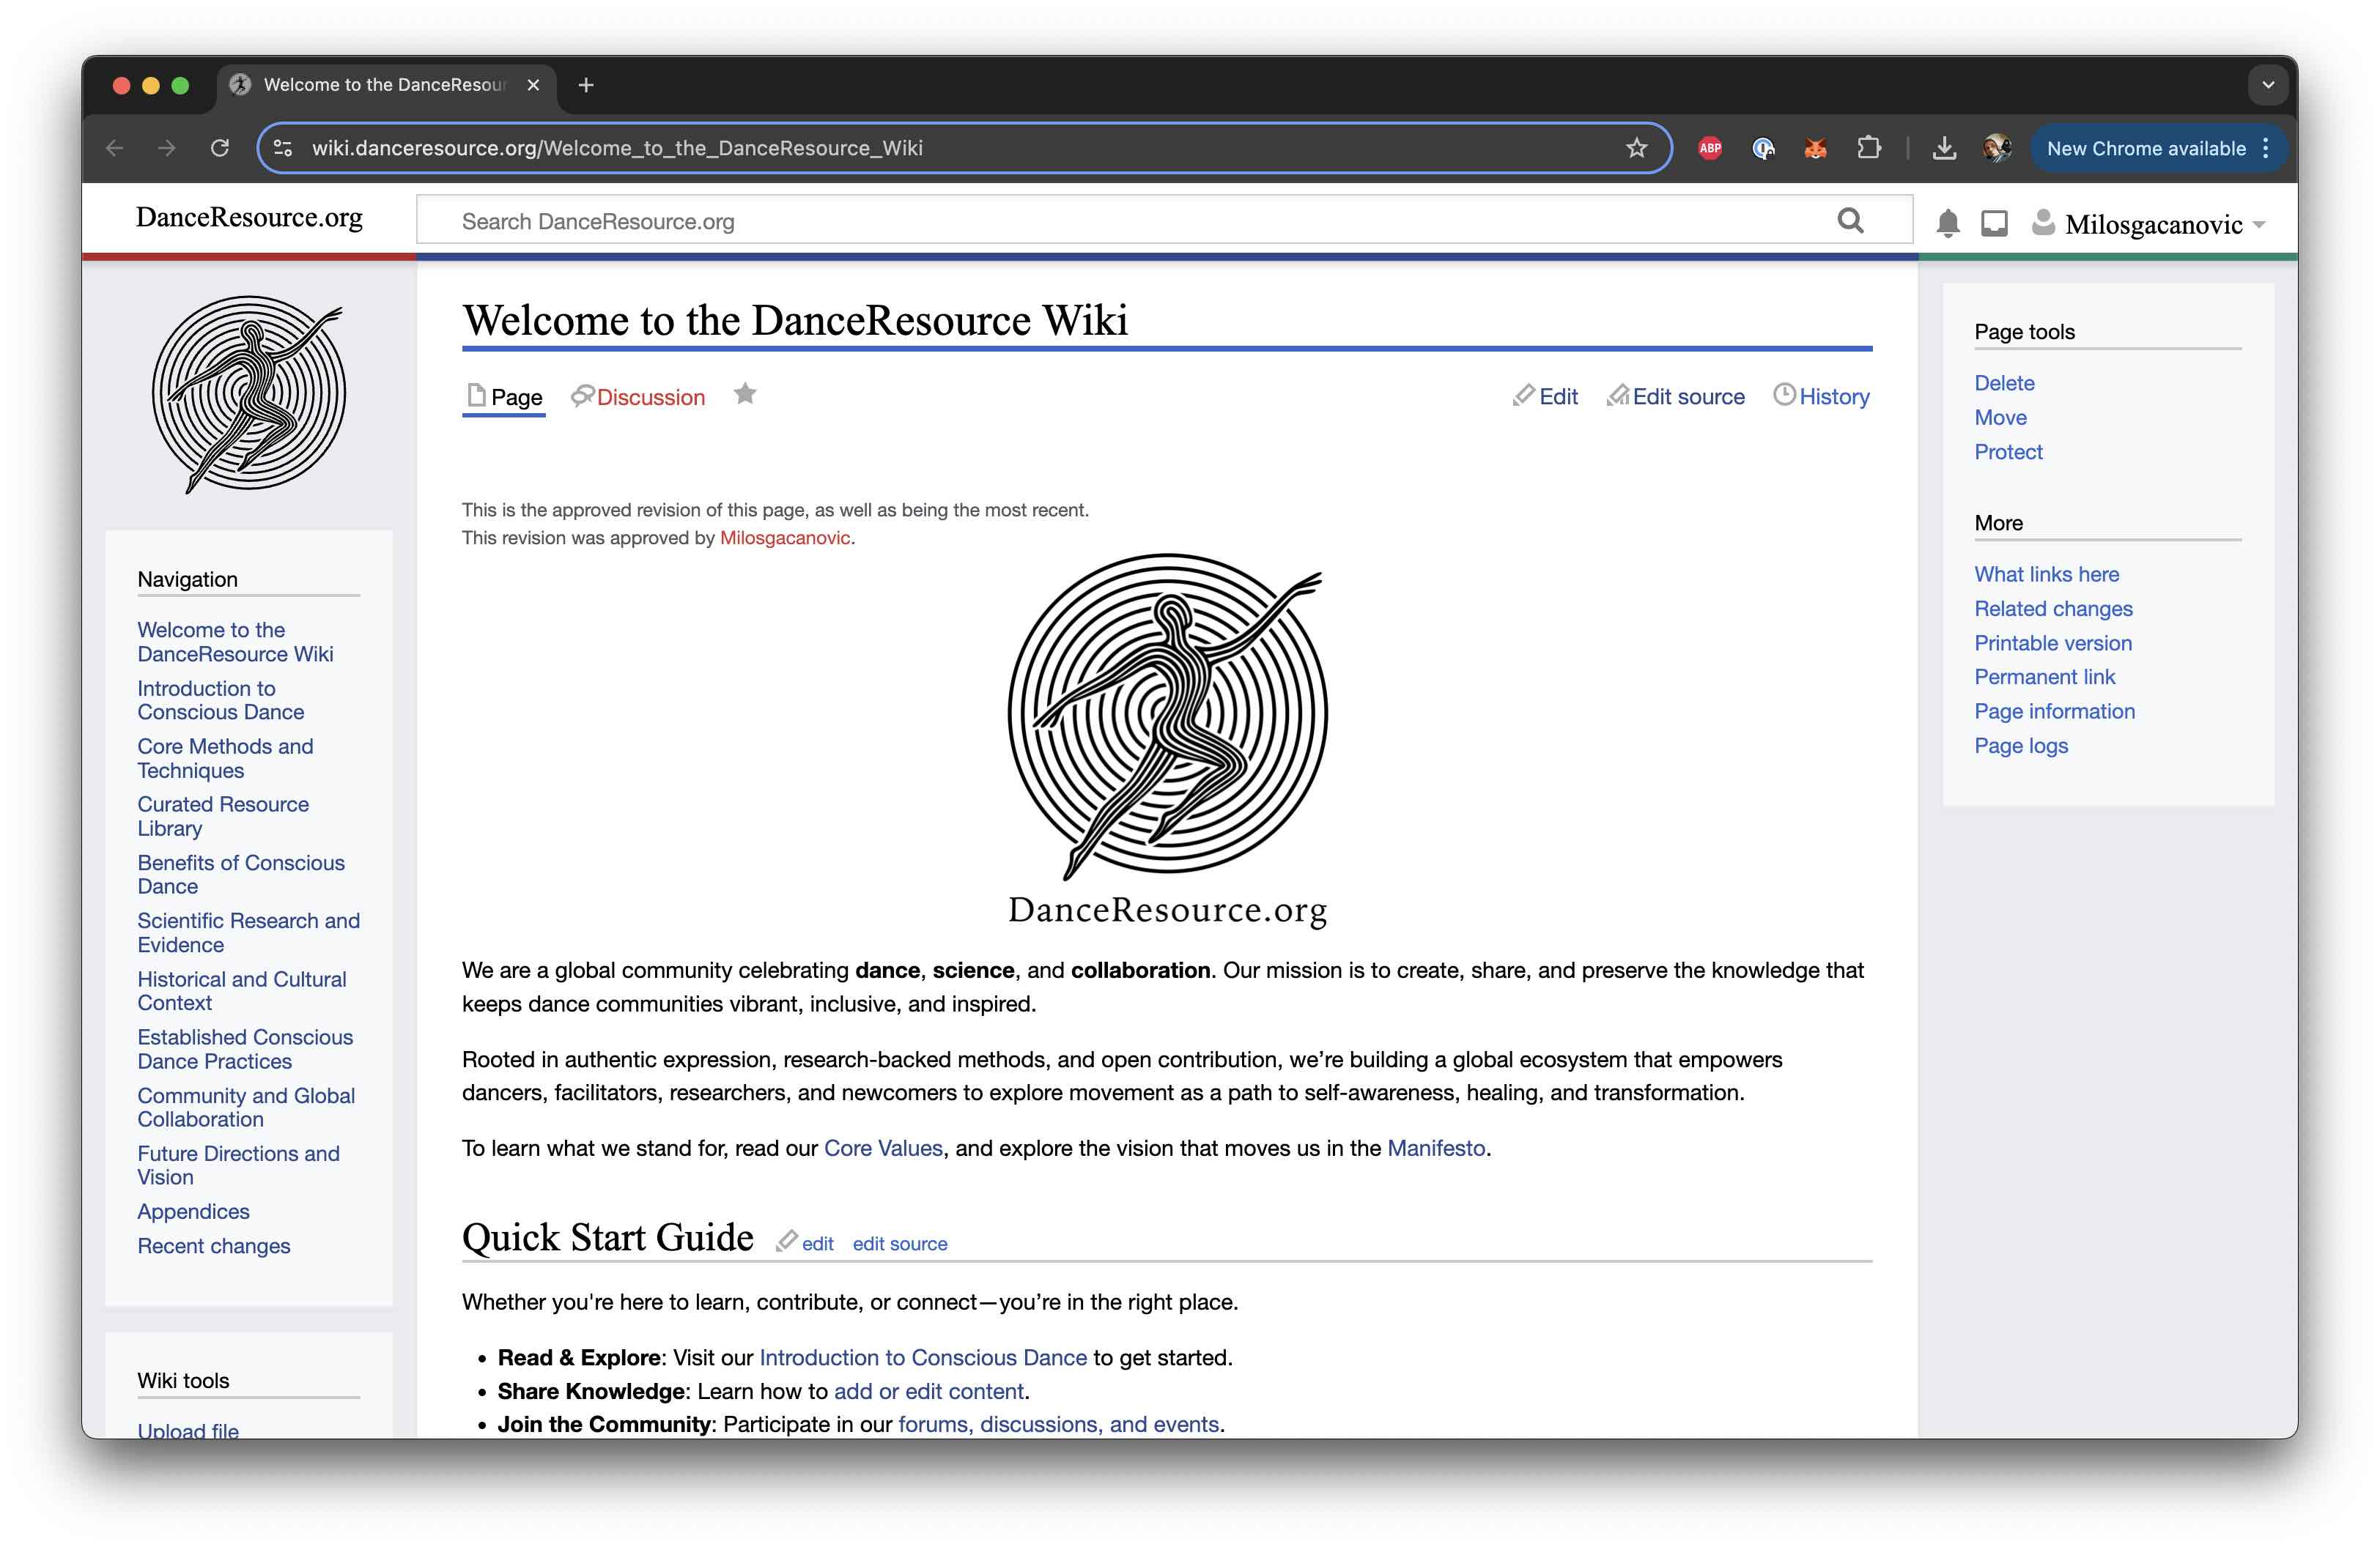Image resolution: width=2380 pixels, height=1547 pixels.
Task: Open Appendices in navigation
Action: click(x=193, y=1212)
